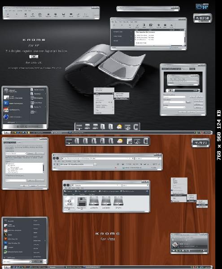The image size is (222, 269).
Task: Open the Sounds dropdown at Vista dialog bottom
Action: (x=16, y=180)
